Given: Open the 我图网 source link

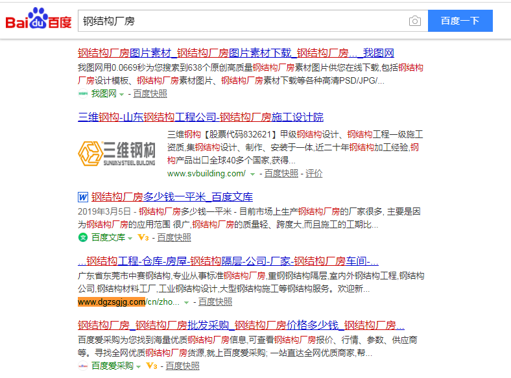Looking at the screenshot, I should 104,94.
